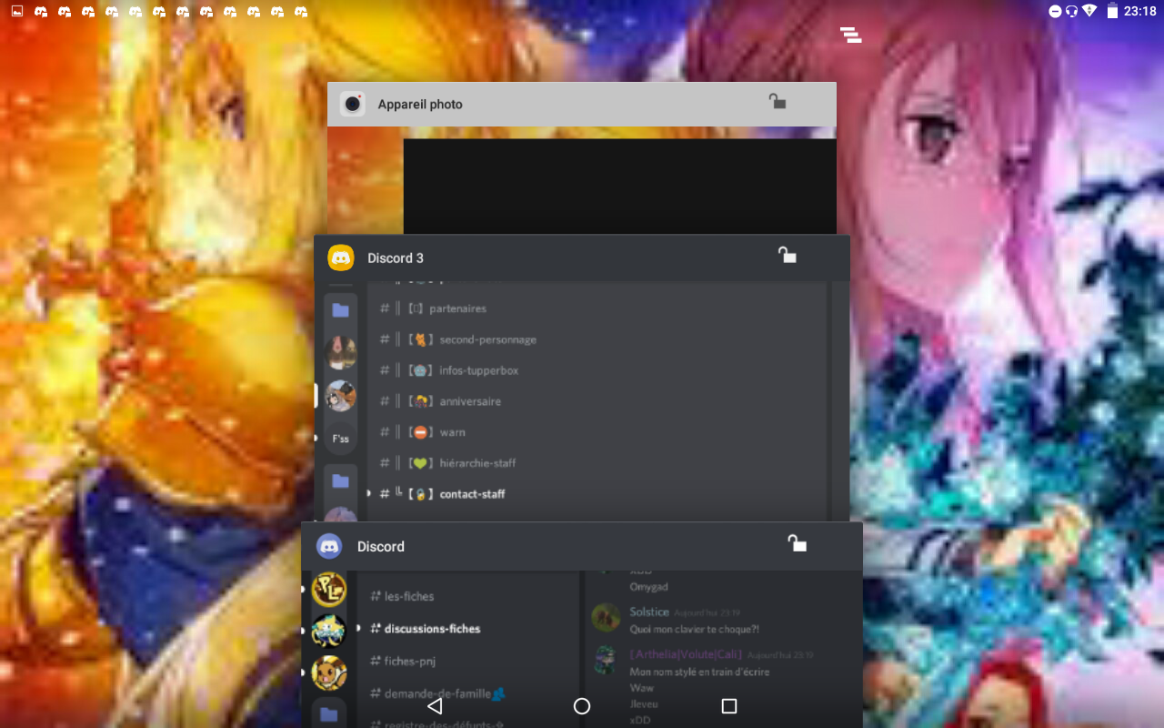Viewport: 1164px width, 728px height.
Task: Tap the blue Discord app icon
Action: 329,547
